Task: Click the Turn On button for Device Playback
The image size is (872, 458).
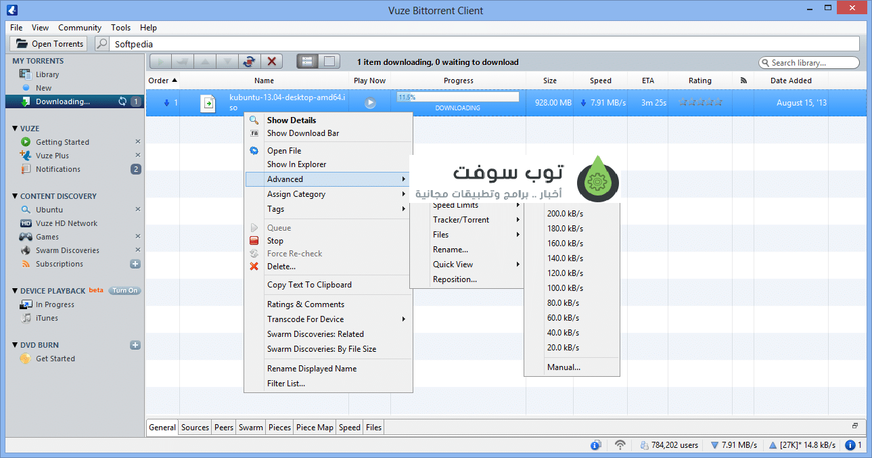Action: 124,291
